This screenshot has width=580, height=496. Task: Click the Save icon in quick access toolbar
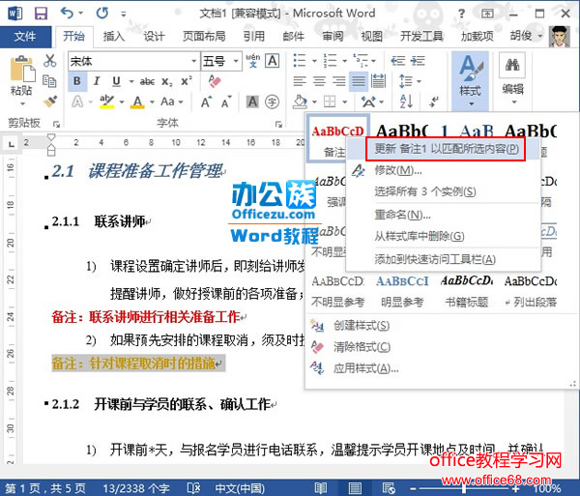pos(41,14)
